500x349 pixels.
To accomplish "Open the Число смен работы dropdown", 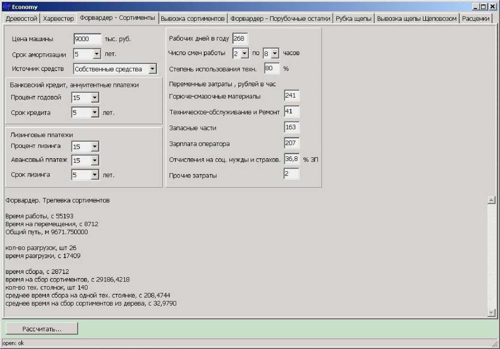I will (x=244, y=53).
